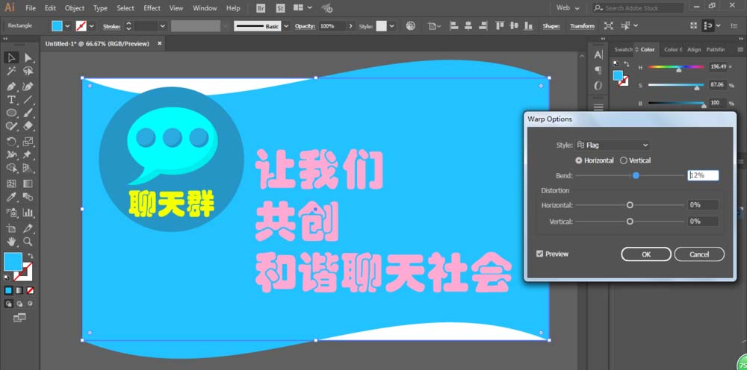Select Vertical warp radio button
The height and width of the screenshot is (370, 747).
click(624, 160)
